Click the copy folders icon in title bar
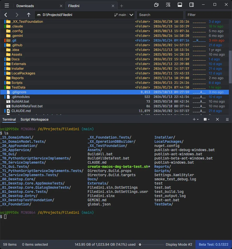 (x=156, y=5)
